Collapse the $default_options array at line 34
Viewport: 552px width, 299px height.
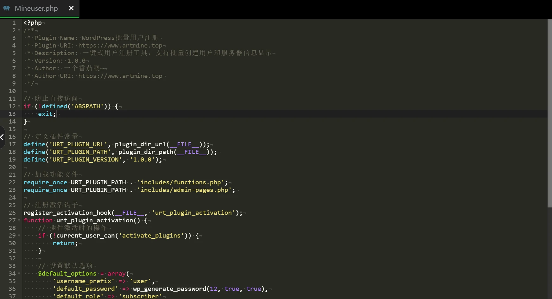(19, 274)
